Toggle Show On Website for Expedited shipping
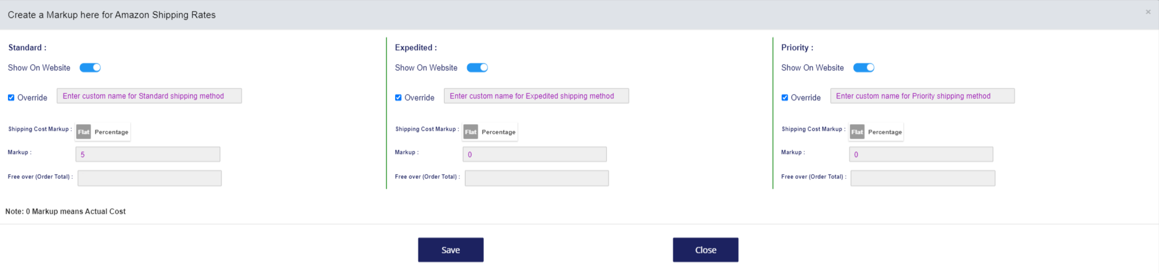Viewport: 1159px width, 273px height. click(477, 68)
